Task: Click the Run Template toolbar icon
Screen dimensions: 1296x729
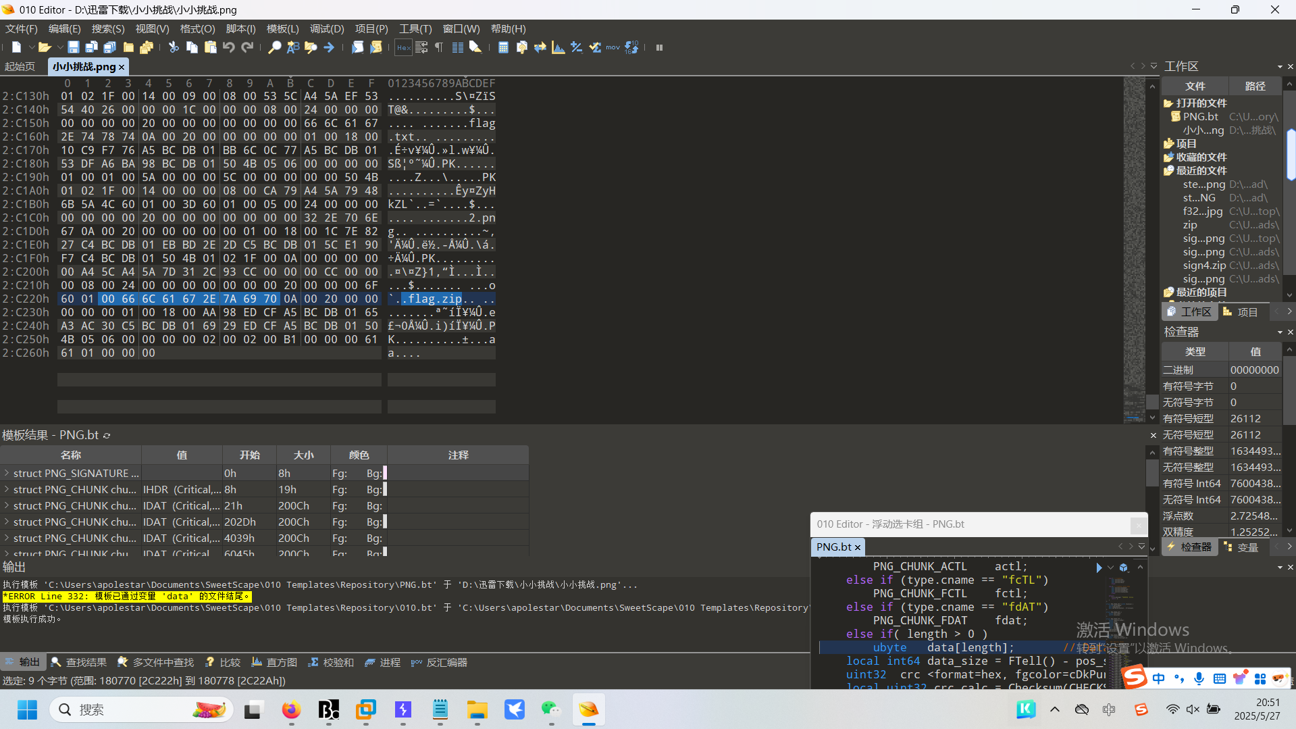Action: point(375,47)
